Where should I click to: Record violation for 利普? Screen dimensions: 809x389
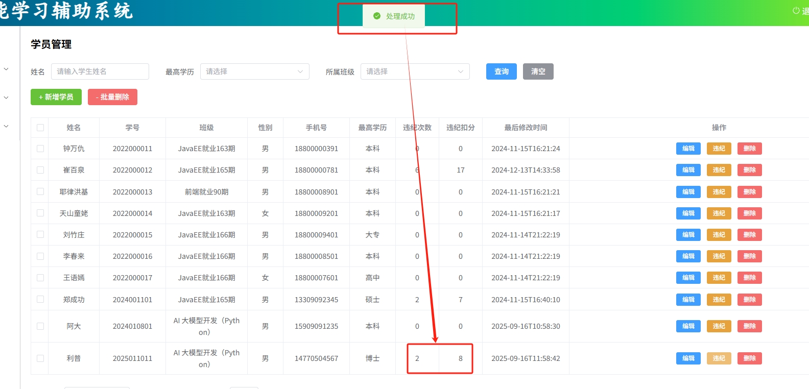tap(719, 358)
